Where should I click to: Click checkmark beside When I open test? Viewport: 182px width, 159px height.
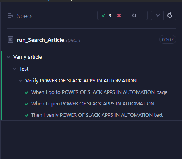pos(27,104)
